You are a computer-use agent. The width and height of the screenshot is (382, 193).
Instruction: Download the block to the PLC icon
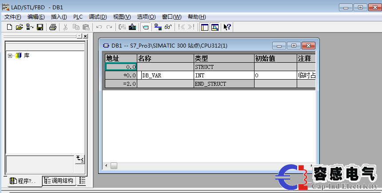tap(132, 27)
